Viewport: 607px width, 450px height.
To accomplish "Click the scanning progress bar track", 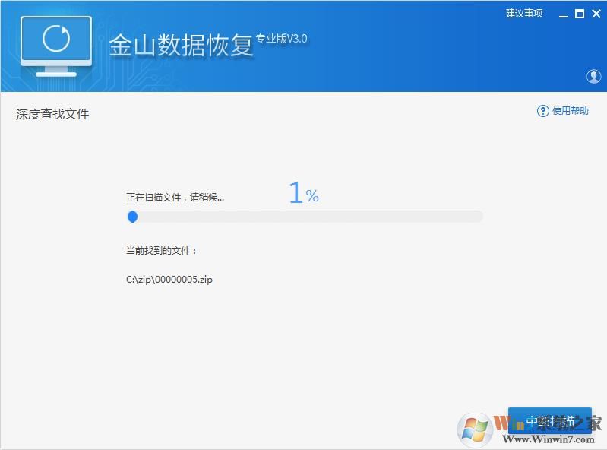I will click(305, 217).
